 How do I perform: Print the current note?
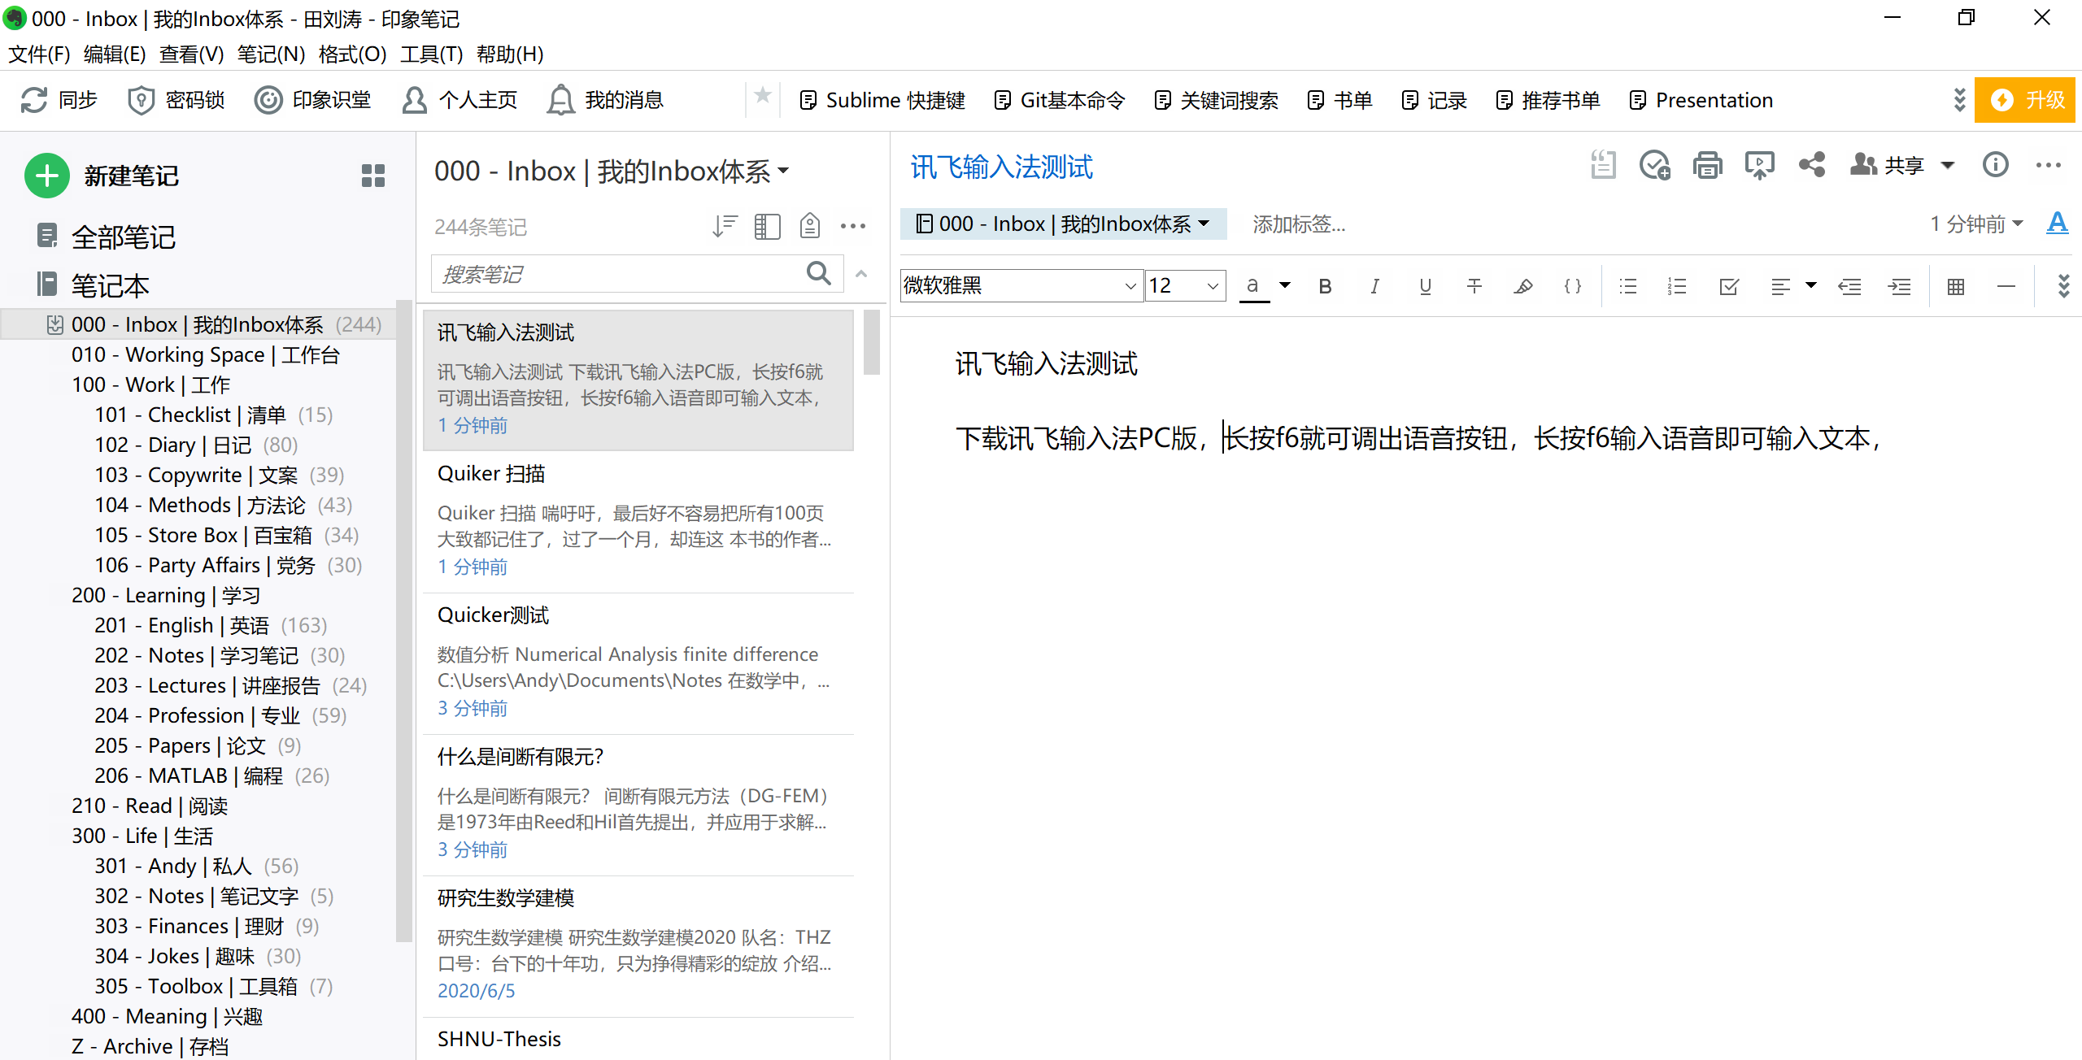[x=1707, y=165]
